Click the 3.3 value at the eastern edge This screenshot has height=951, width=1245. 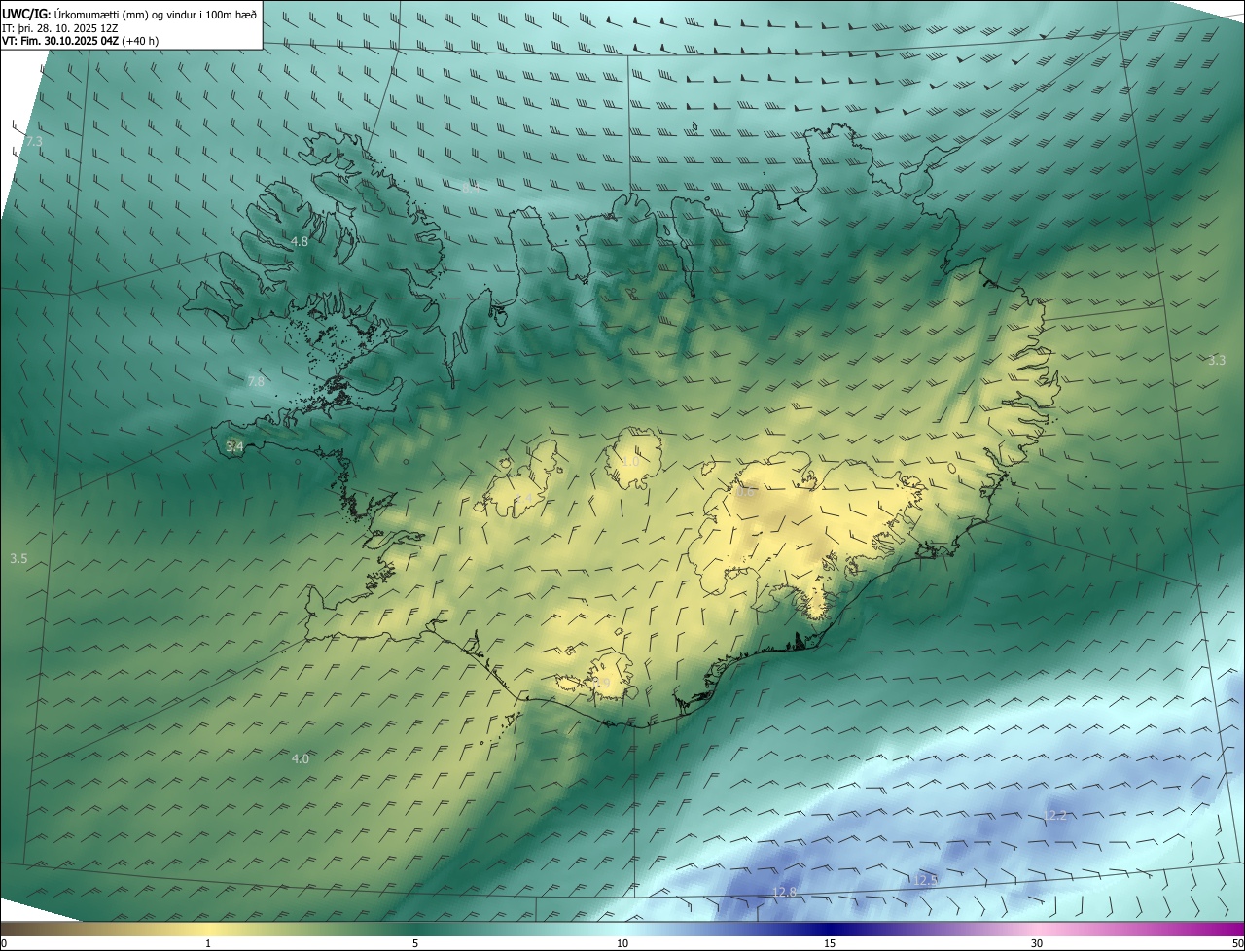pos(1217,360)
